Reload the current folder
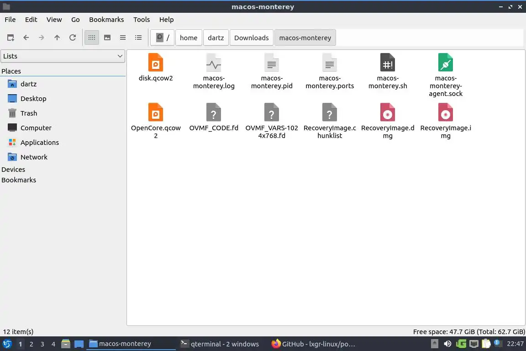 coord(73,37)
